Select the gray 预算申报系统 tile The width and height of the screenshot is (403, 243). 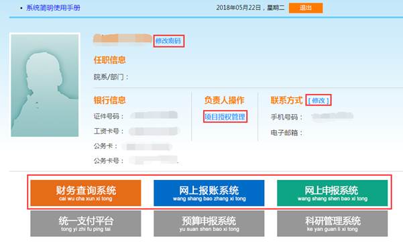pos(209,224)
